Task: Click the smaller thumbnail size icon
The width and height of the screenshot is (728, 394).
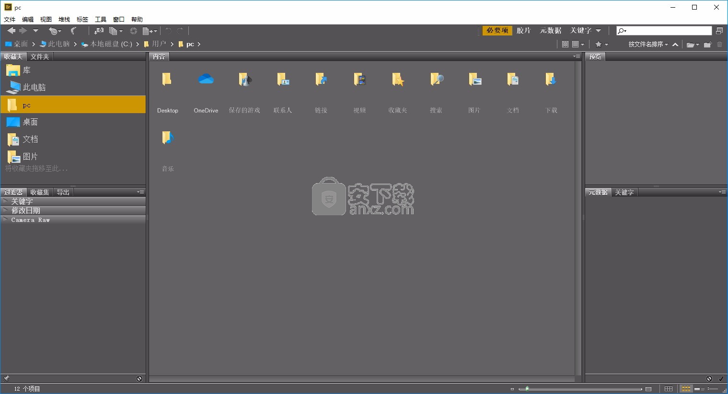Action: (512, 389)
